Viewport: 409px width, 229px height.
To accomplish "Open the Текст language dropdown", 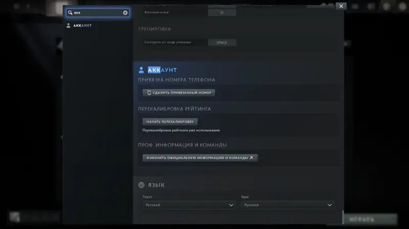I will click(189, 205).
